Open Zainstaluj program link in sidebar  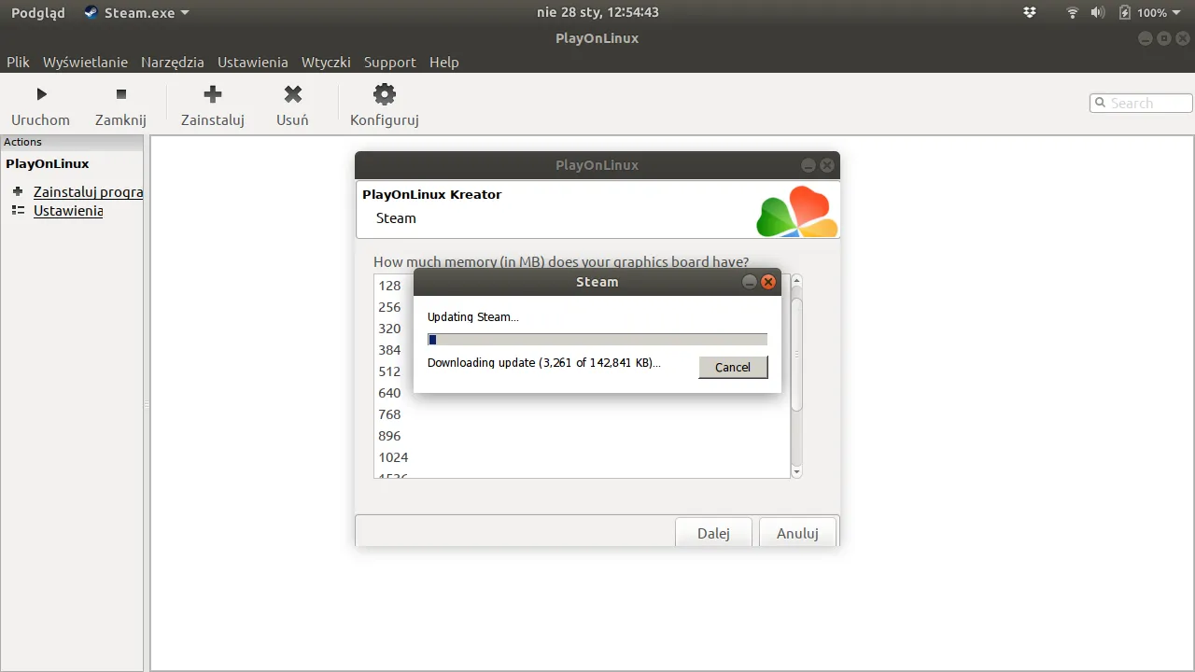tap(88, 191)
